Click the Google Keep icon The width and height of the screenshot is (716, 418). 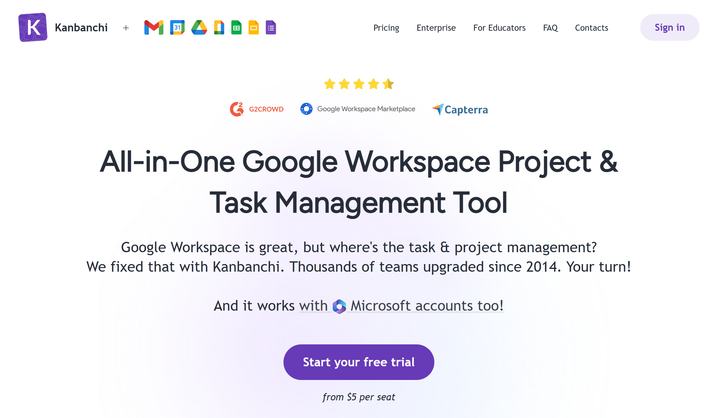tap(219, 28)
